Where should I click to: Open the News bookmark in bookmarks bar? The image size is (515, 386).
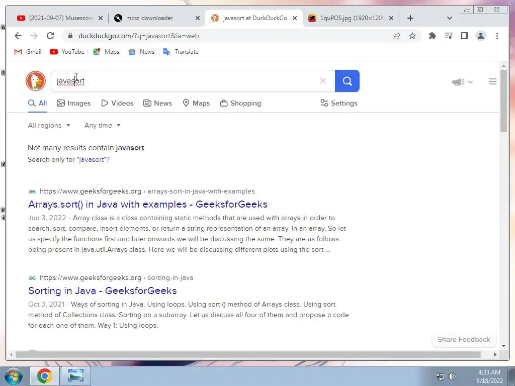pyautogui.click(x=141, y=52)
